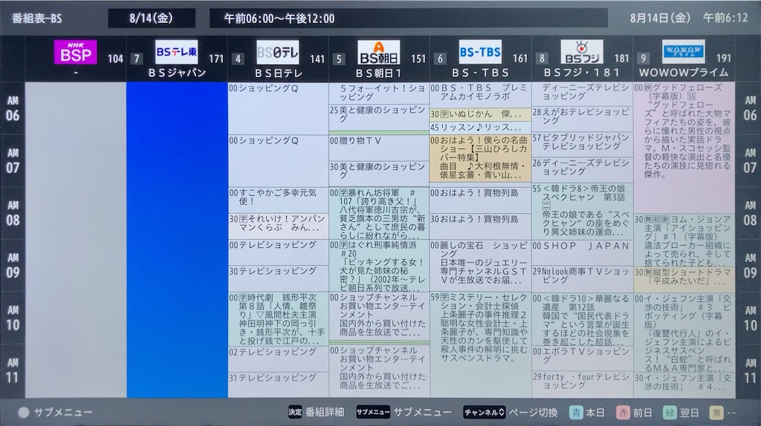
Task: Click the 番組詳細 label
Action: pos(325,413)
